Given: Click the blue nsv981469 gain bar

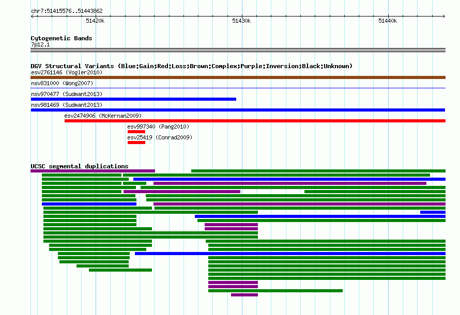Looking at the screenshot, I should 238,110.
